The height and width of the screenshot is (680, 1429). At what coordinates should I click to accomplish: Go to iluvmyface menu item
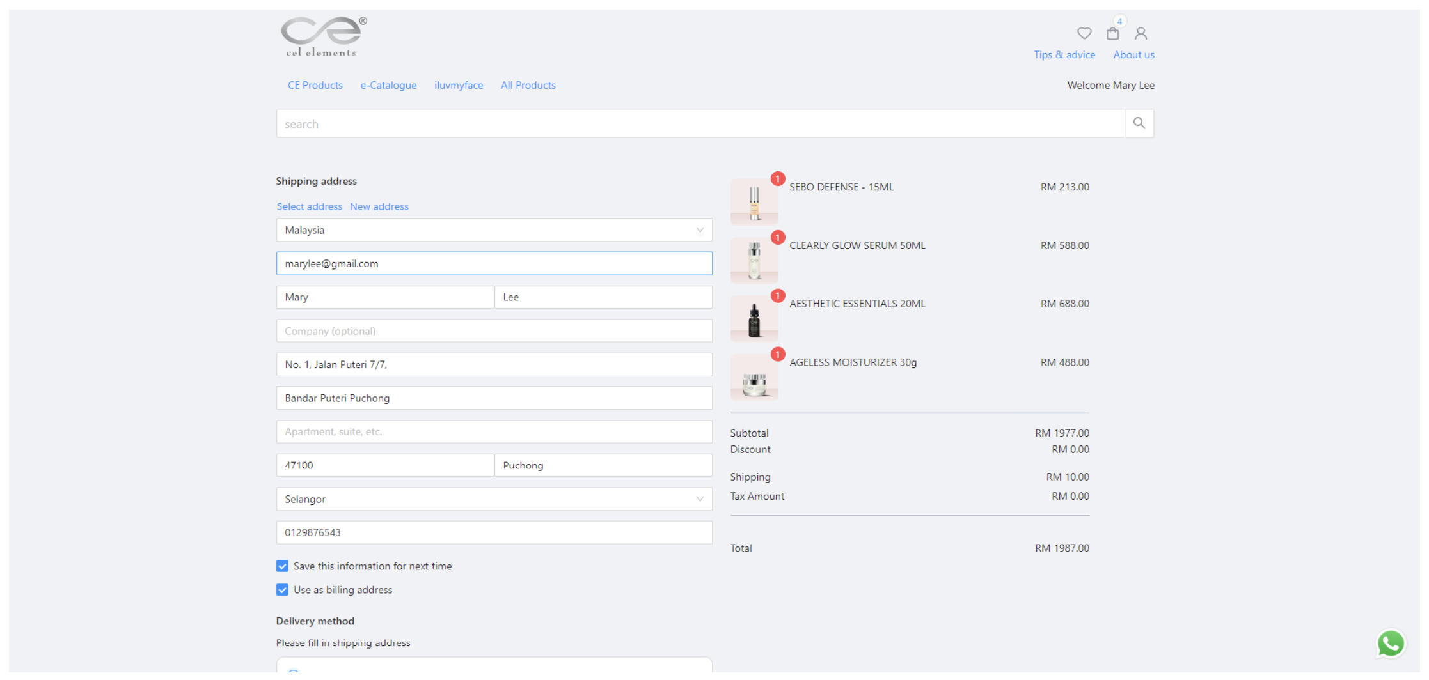(x=459, y=85)
